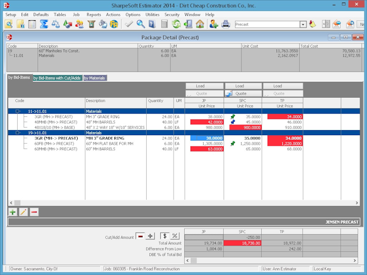The image size is (367, 275).
Task: Click the blue sigma totals toolbar icon
Action: click(43, 24)
